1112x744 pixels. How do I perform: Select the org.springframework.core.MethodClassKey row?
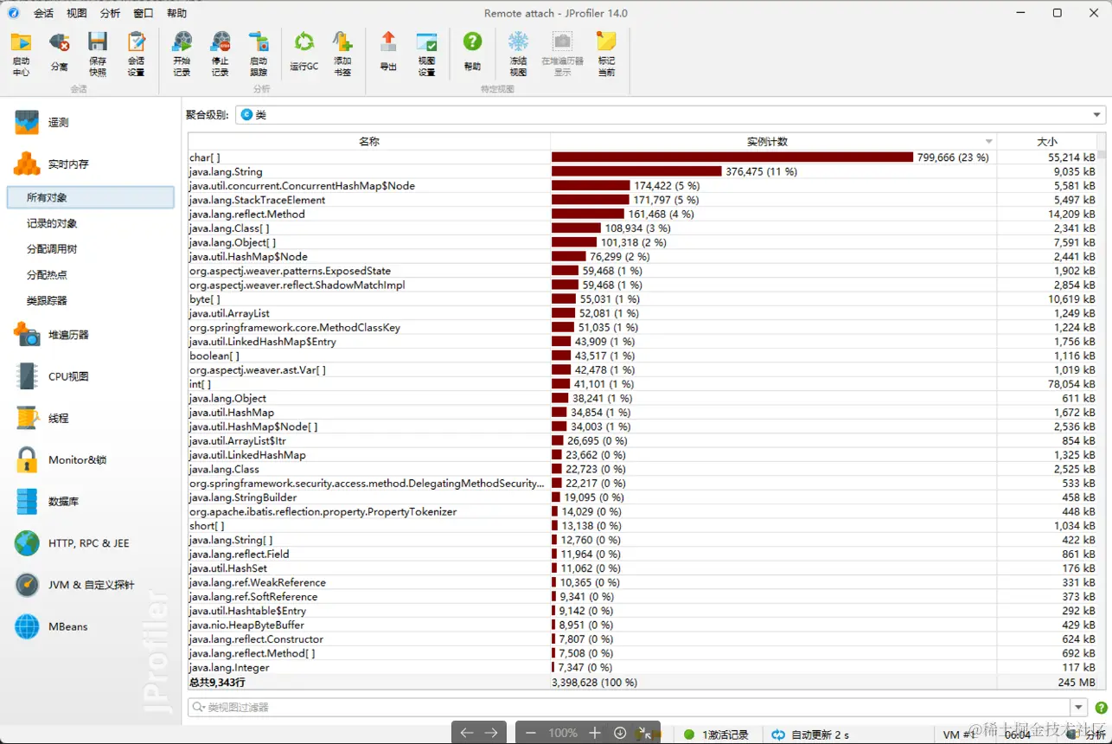[642, 327]
